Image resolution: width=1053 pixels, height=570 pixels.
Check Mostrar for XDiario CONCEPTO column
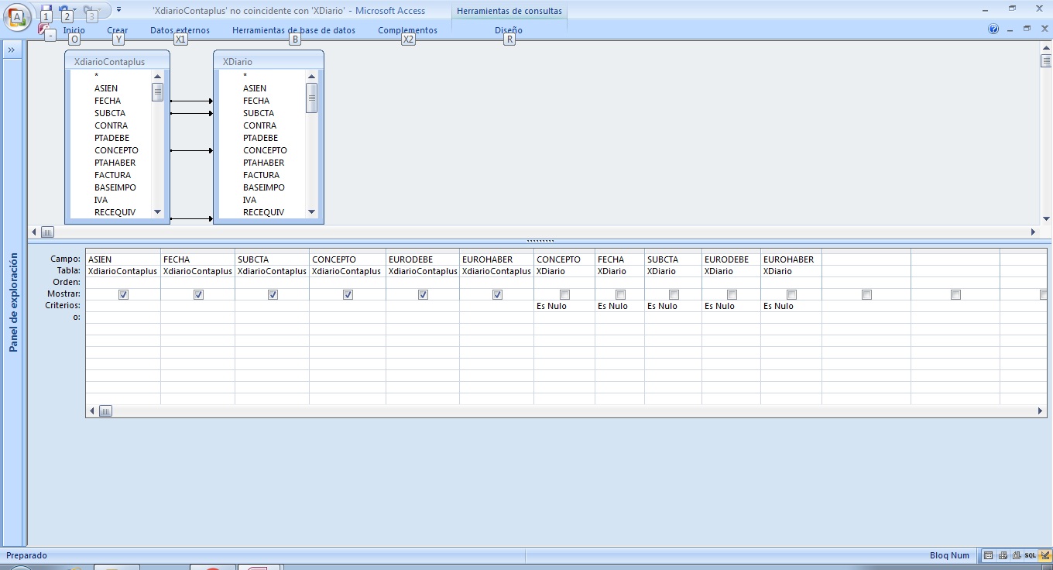pyautogui.click(x=564, y=294)
